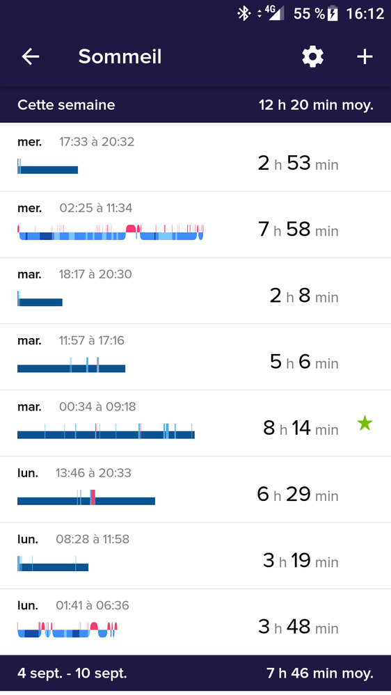Tap the Bluetooth status icon
Viewport: 391px width, 695px height.
tap(244, 13)
